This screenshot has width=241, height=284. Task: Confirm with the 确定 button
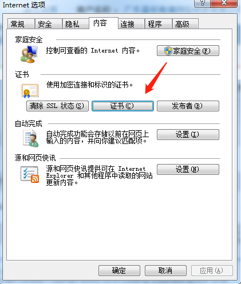tap(119, 270)
